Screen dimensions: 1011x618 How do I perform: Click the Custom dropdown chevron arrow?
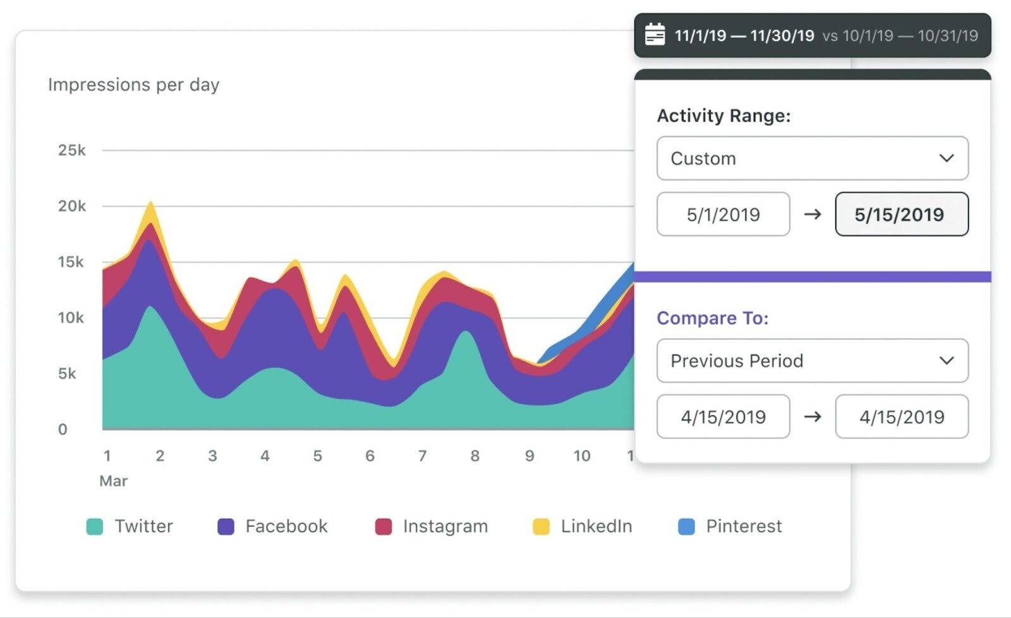pos(946,159)
